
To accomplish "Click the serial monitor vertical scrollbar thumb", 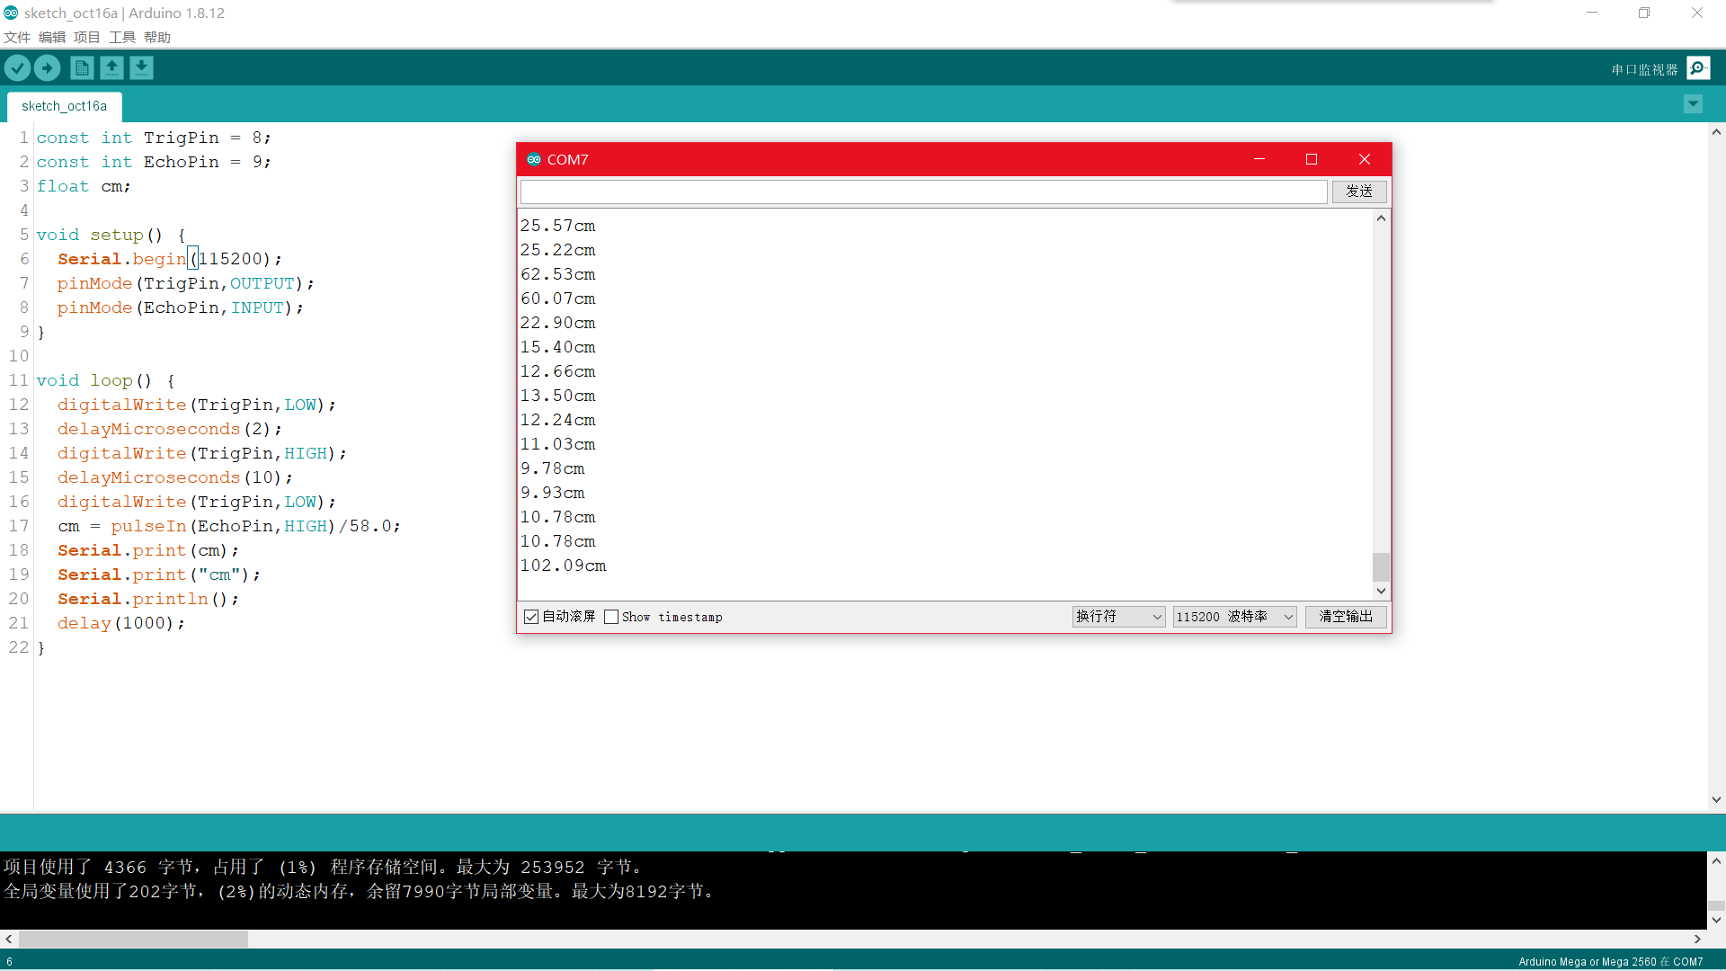I will (1381, 566).
